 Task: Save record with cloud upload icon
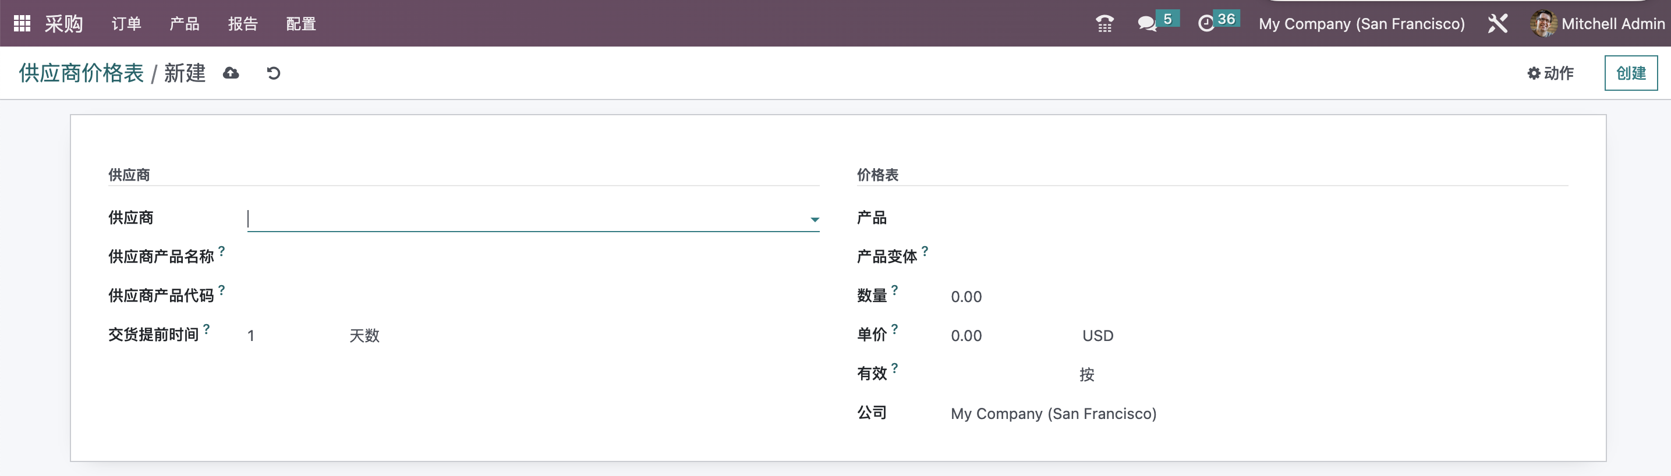pos(231,73)
